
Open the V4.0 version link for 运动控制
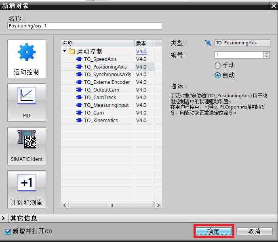coord(141,52)
